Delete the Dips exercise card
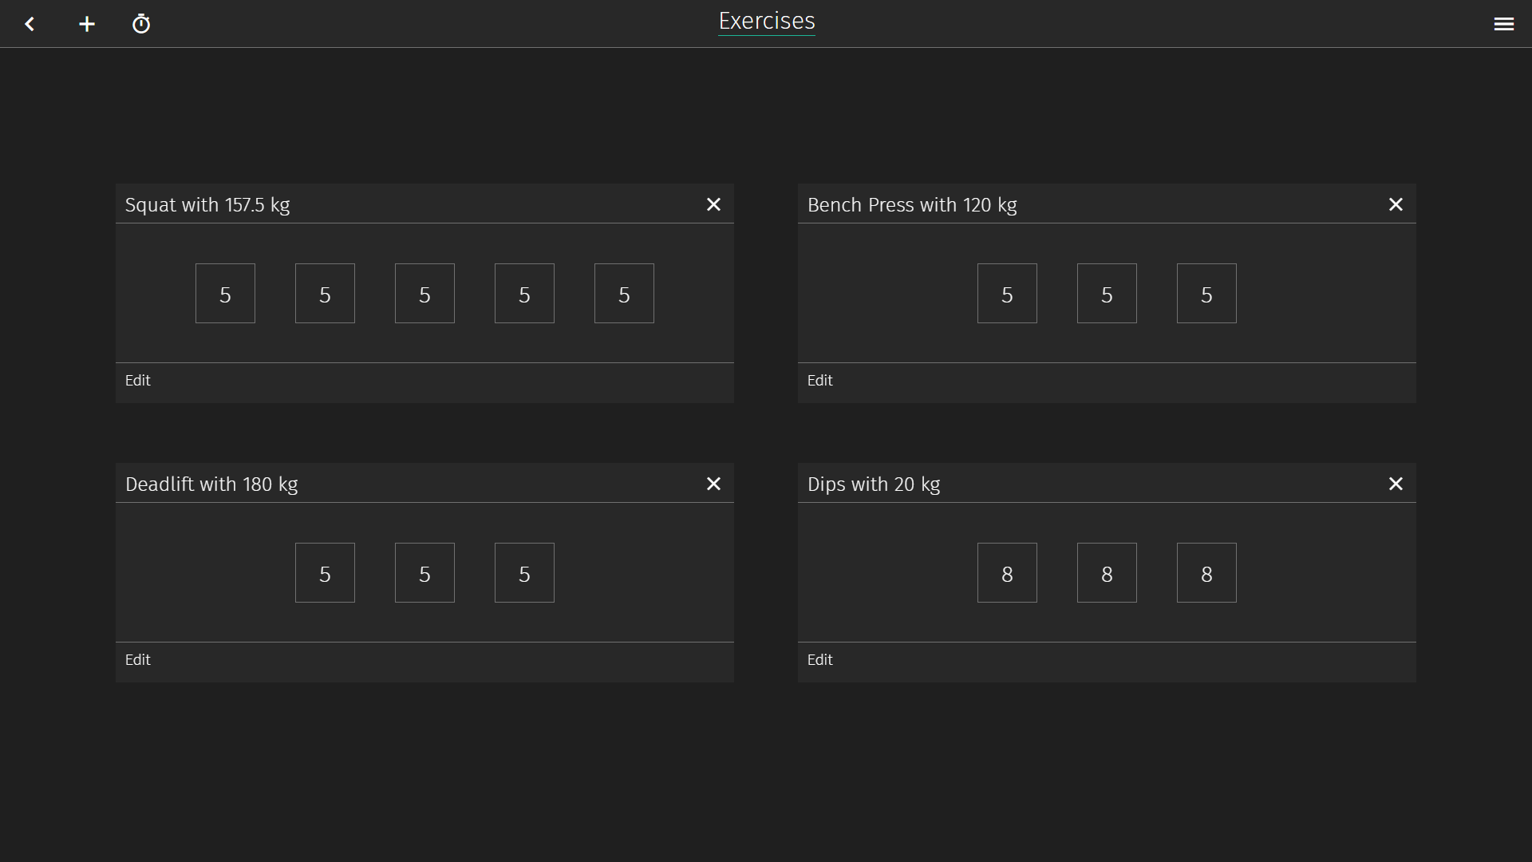 1396,484
